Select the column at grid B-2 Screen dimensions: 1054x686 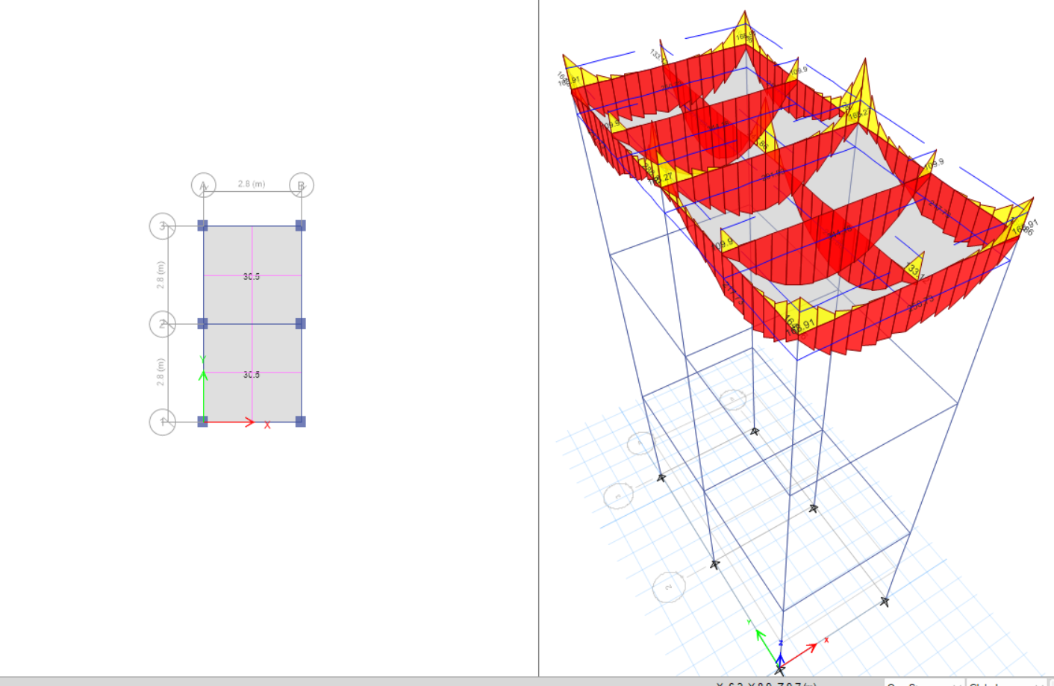click(301, 323)
